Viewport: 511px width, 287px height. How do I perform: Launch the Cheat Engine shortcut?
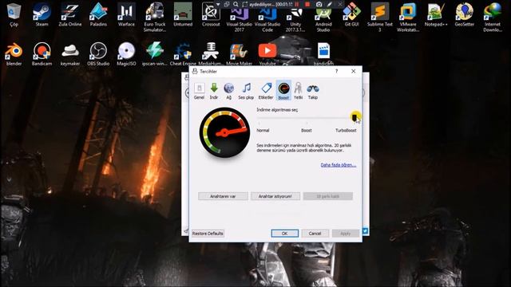pyautogui.click(x=183, y=54)
